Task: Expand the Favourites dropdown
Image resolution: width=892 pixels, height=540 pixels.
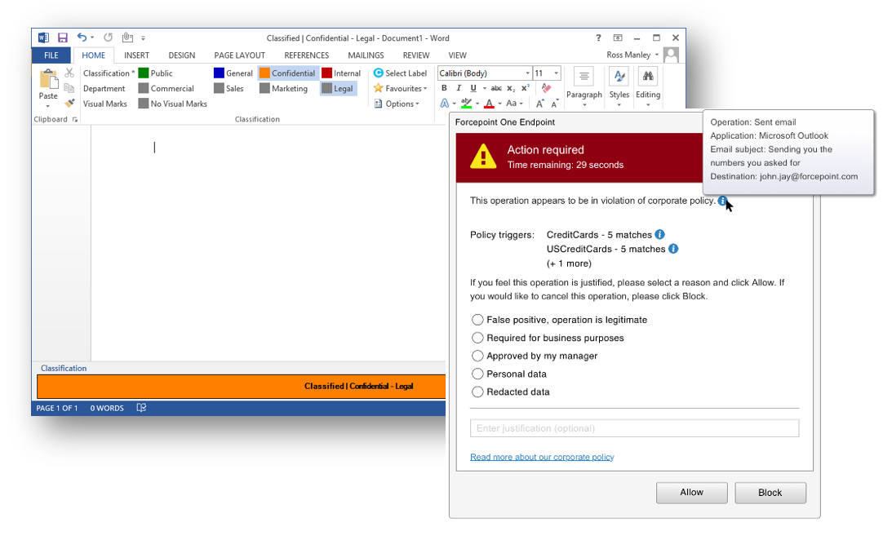Action: (400, 88)
